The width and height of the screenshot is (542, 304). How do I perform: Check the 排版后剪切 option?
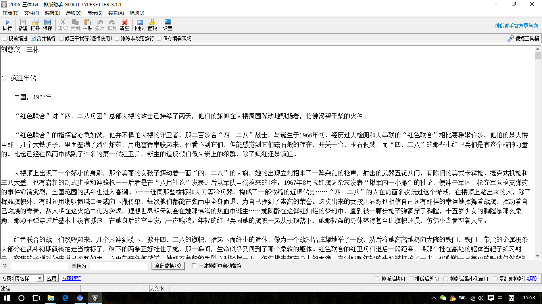(x=411, y=279)
